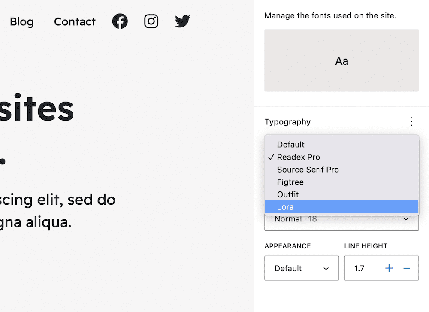Image resolution: width=429 pixels, height=312 pixels.
Task: Select the highlighted Lora font
Action: [x=286, y=207]
